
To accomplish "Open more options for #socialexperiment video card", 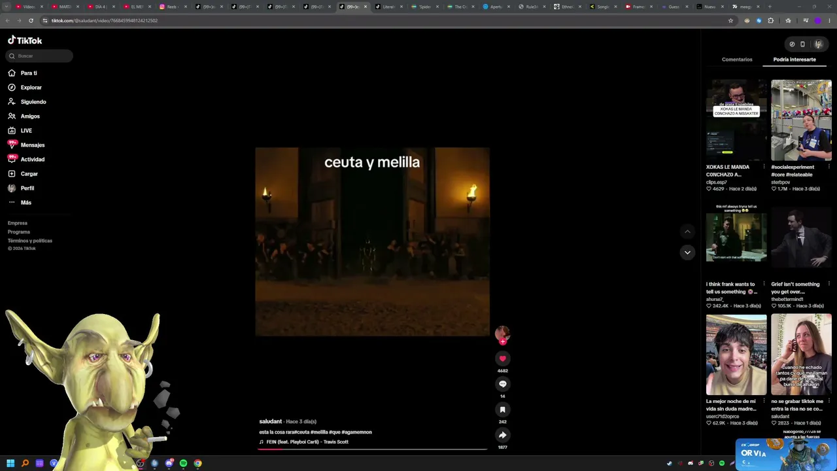I will pyautogui.click(x=828, y=167).
